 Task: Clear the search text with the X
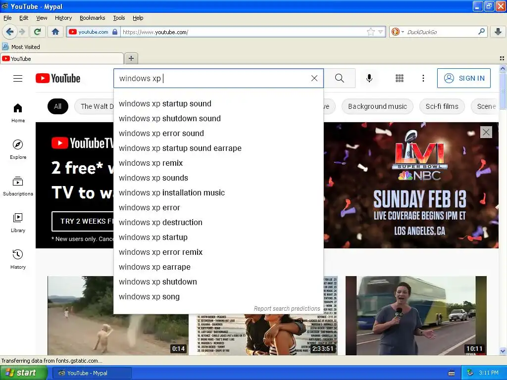(x=314, y=78)
